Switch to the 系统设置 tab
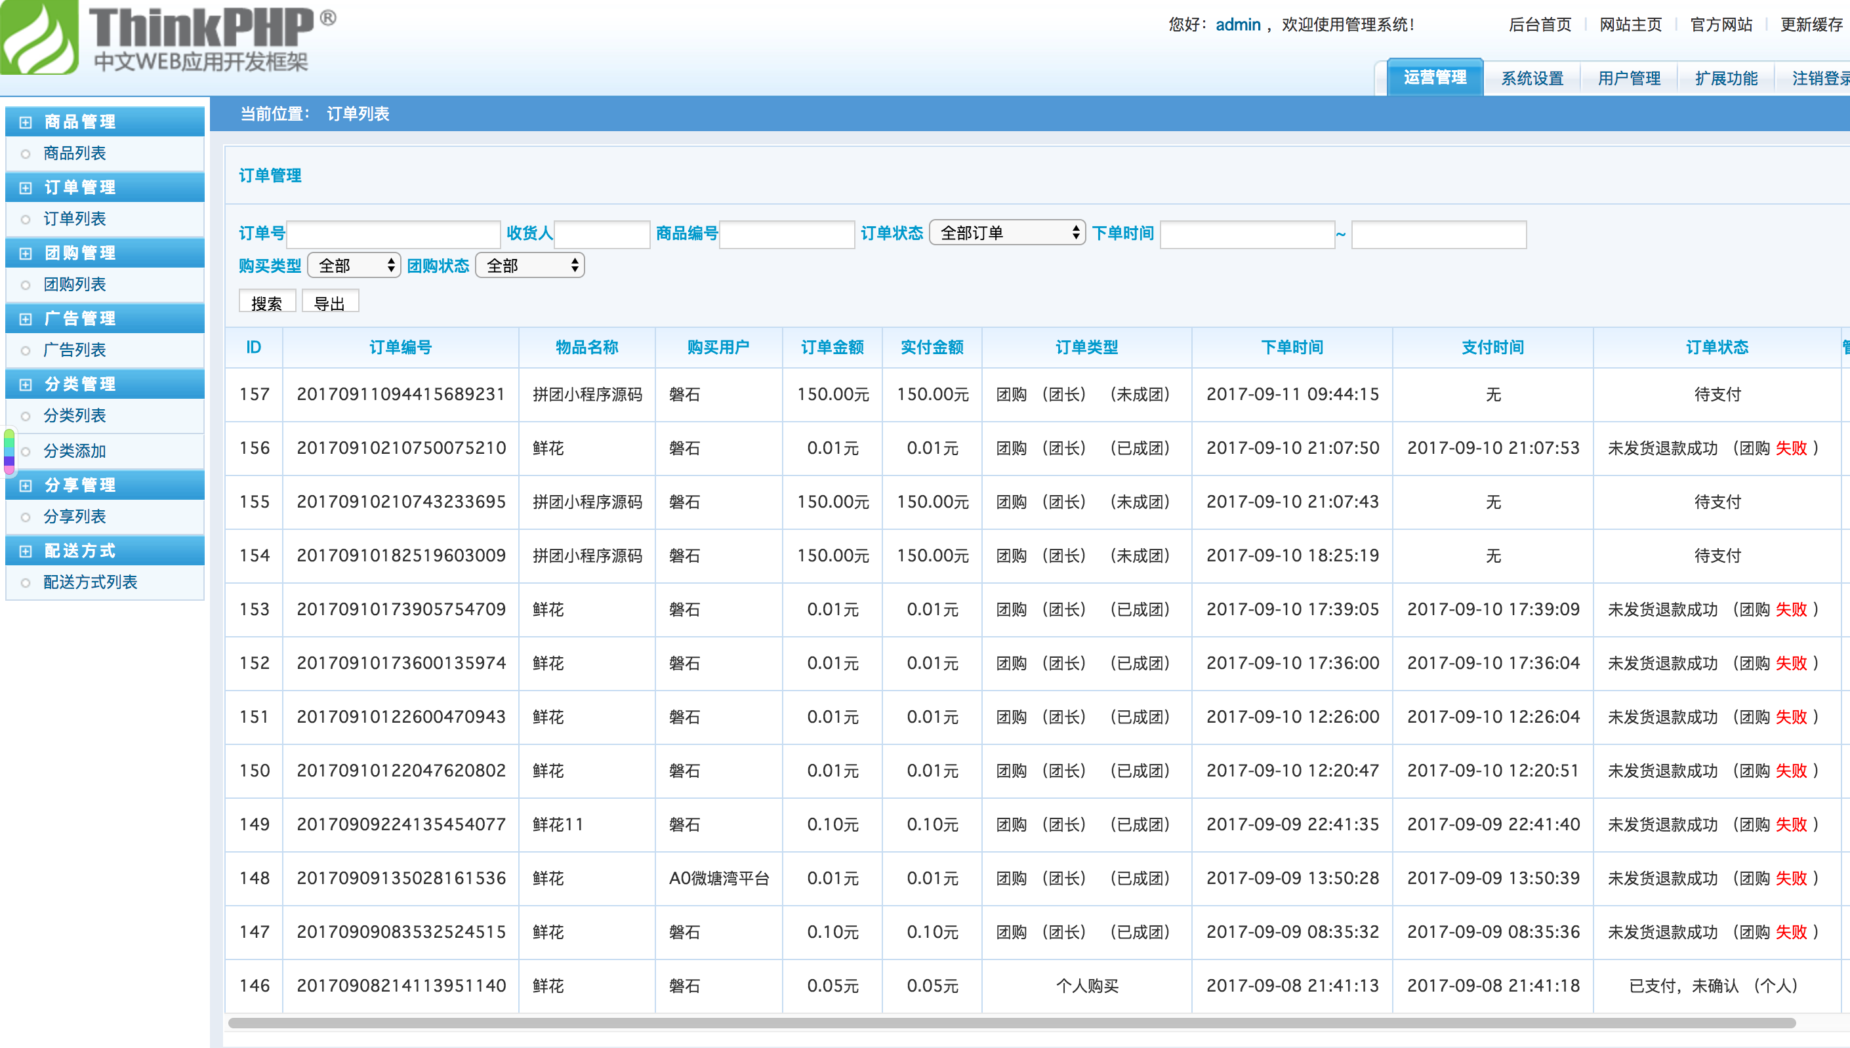 coord(1532,78)
